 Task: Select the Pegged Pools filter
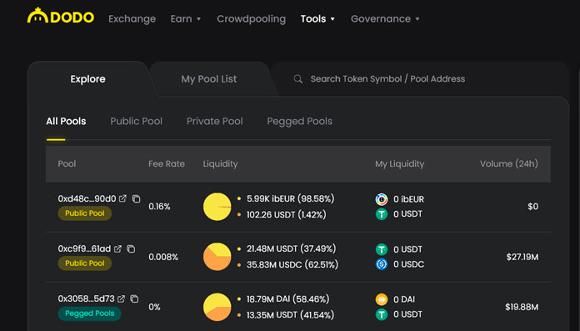tap(300, 122)
